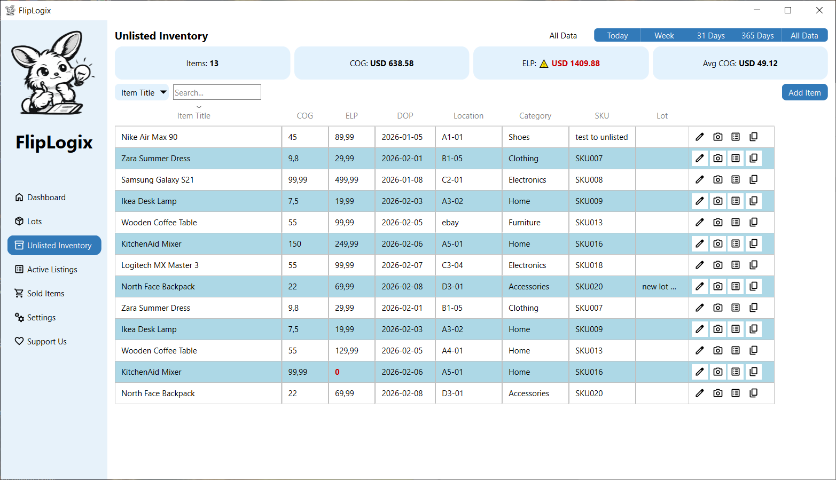Viewport: 836px width, 480px height.
Task: Open camera icon for Samsung Galaxy S21 row
Action: point(717,179)
